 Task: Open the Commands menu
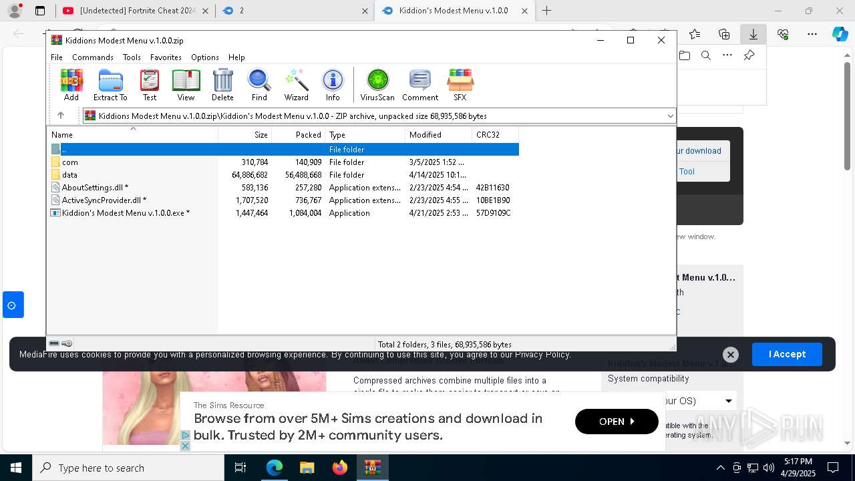[93, 57]
